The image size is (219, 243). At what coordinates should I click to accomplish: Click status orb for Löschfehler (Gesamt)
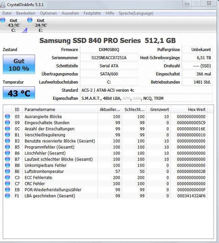(x=7, y=153)
